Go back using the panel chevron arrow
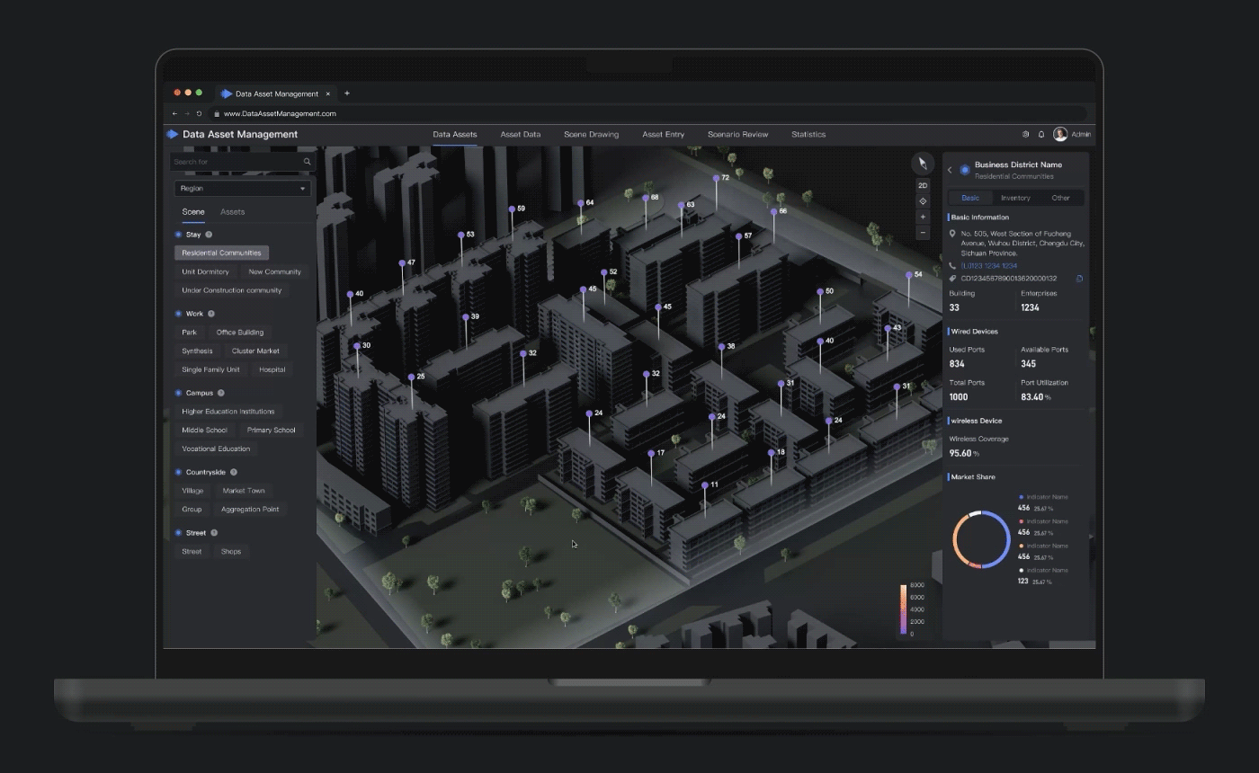Screen dimensions: 1259x773 (x=950, y=170)
